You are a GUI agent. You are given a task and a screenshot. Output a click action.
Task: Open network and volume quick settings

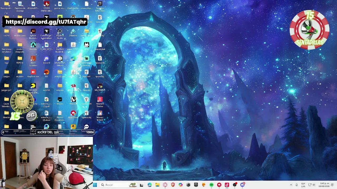tap(312, 185)
